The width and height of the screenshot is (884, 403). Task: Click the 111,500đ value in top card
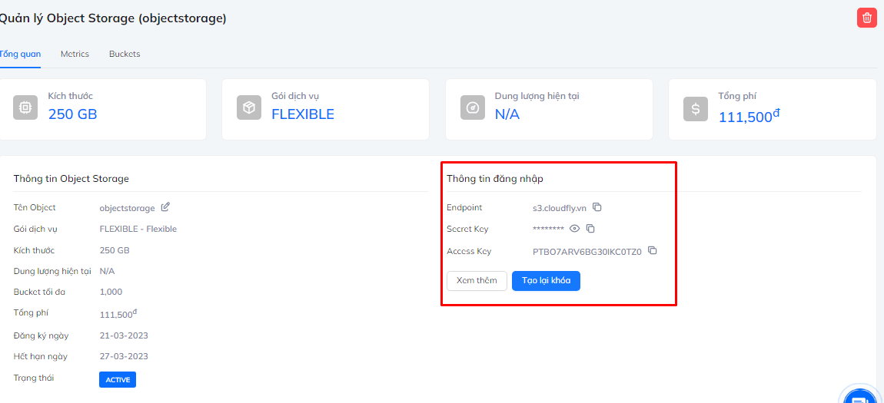pos(749,116)
